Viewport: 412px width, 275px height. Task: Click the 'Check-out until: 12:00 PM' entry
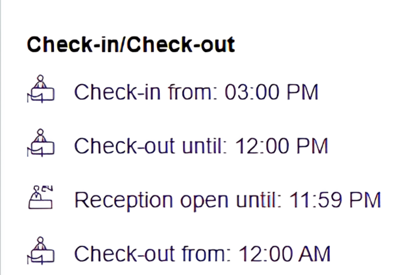(201, 146)
